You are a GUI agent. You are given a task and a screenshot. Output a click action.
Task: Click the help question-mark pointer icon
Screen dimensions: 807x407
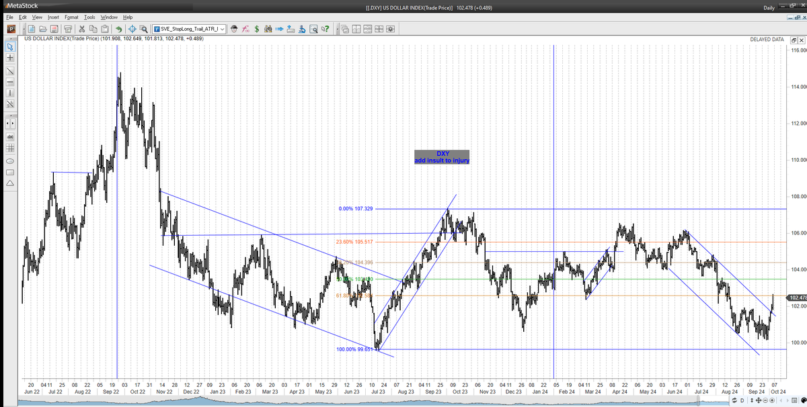[325, 29]
